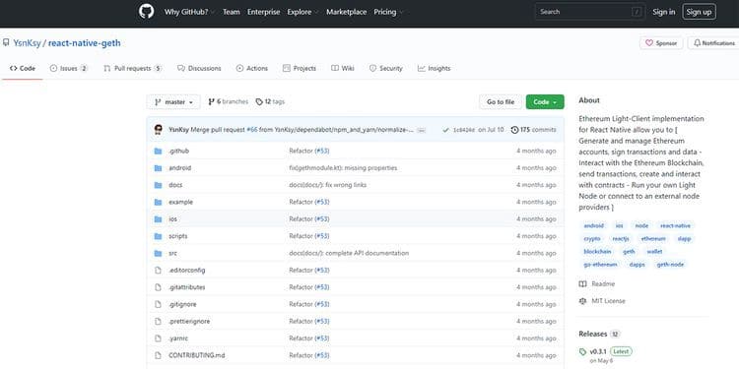The image size is (739, 369).
Task: Open the Projects tab
Action: (x=300, y=68)
